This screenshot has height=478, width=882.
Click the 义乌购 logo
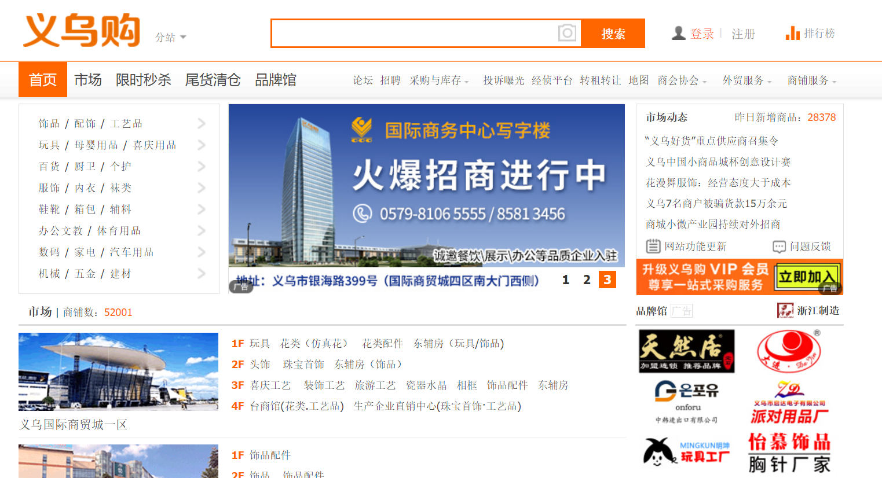(82, 31)
